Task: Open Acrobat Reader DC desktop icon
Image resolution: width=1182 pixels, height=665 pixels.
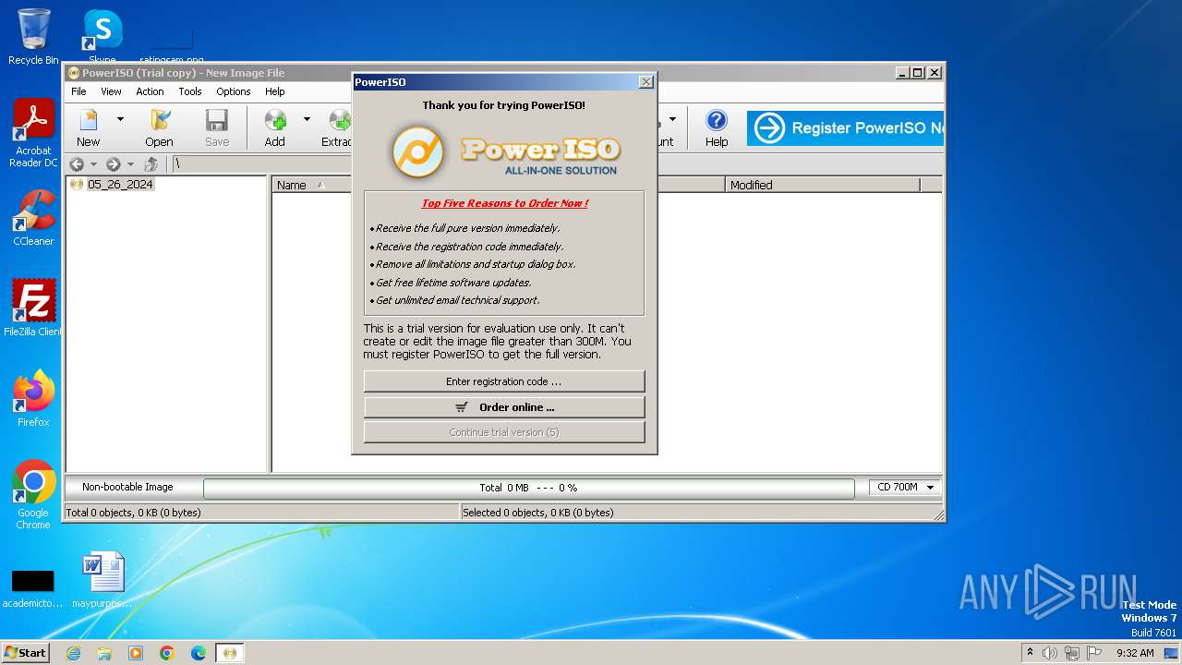Action: (x=33, y=134)
